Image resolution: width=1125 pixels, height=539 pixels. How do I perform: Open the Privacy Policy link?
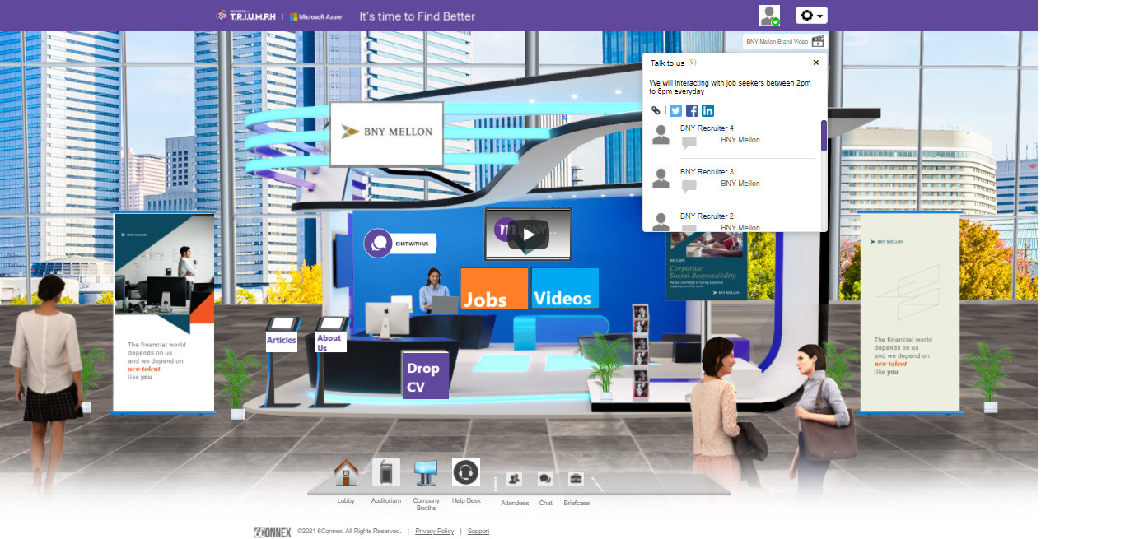pos(434,532)
